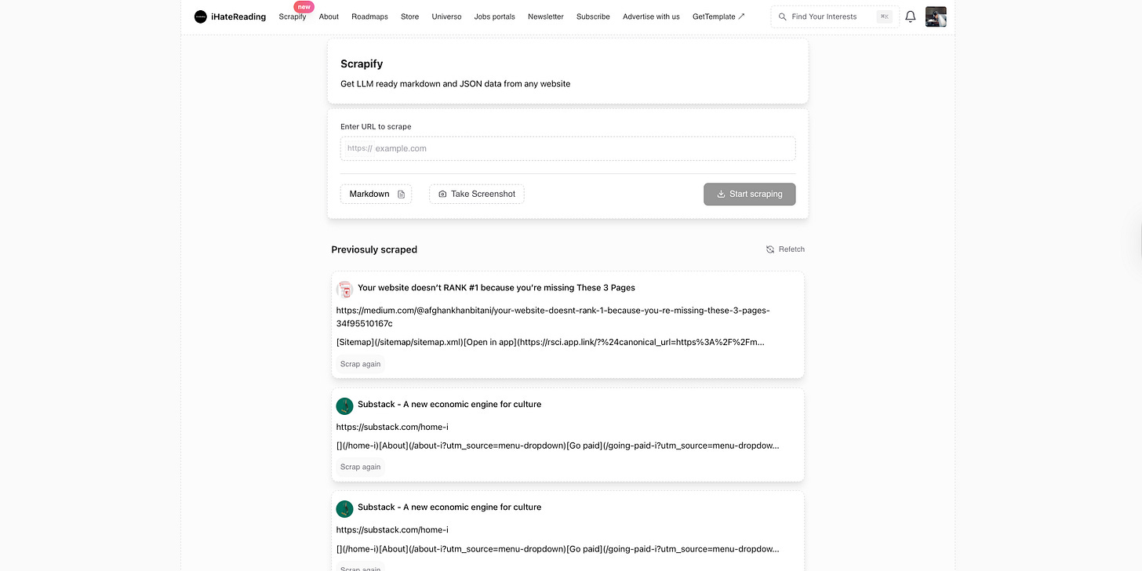
Task: Click favicon of first Substack card
Action: (344, 406)
